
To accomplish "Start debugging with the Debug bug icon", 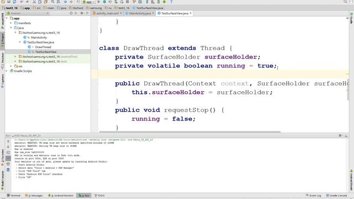I will (105, 2).
